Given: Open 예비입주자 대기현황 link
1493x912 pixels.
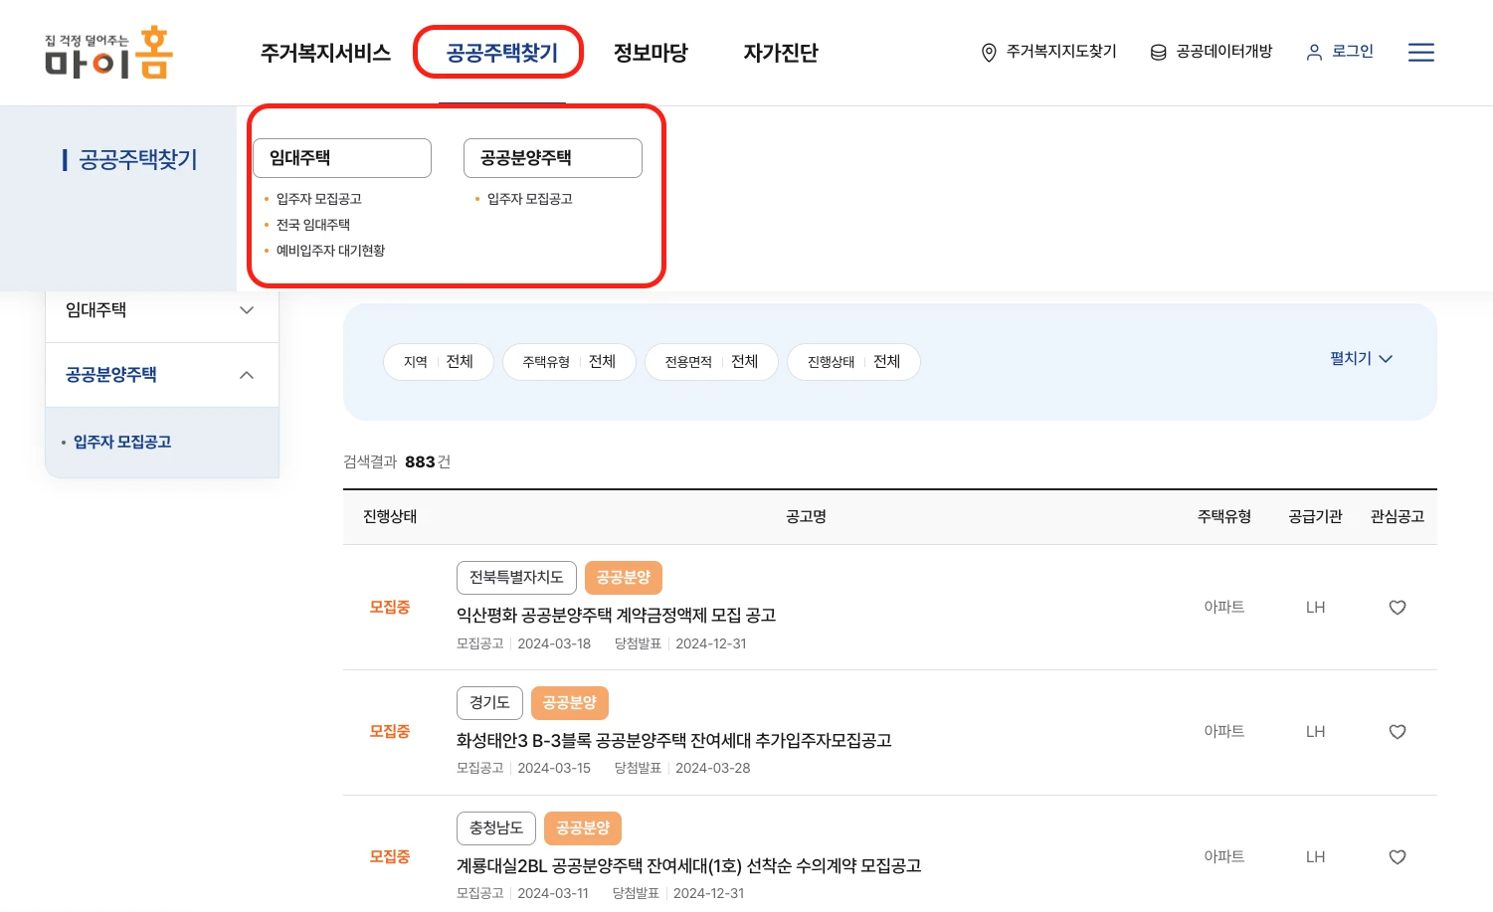Looking at the screenshot, I should point(330,251).
